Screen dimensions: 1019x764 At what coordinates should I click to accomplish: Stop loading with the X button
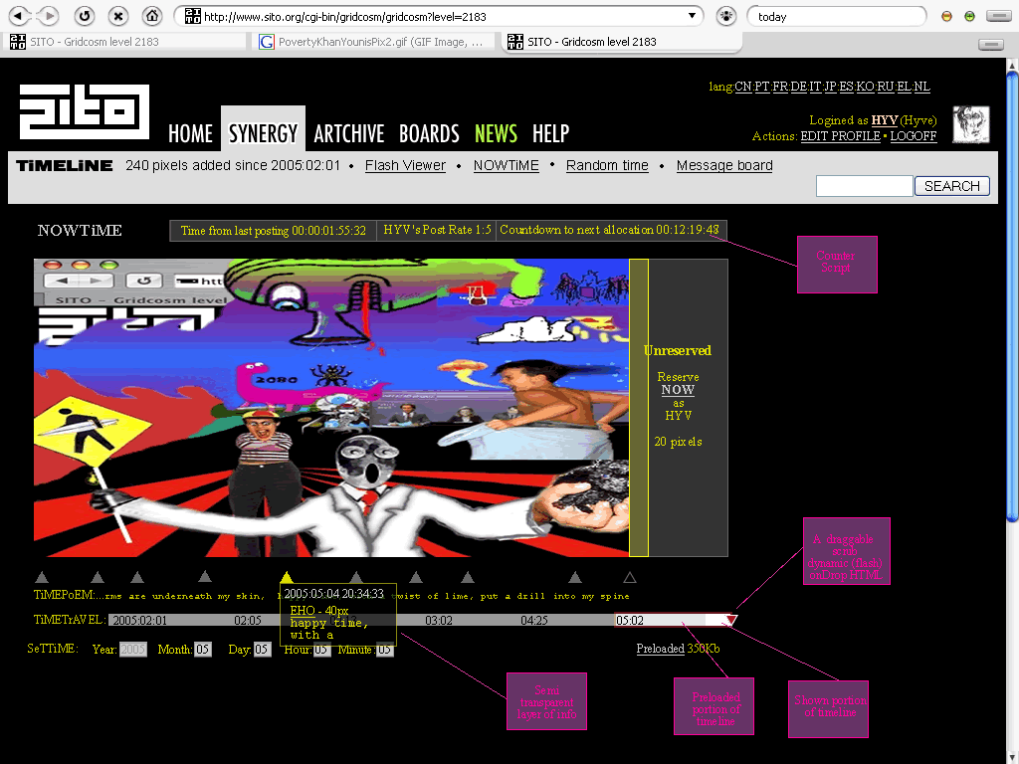(117, 16)
